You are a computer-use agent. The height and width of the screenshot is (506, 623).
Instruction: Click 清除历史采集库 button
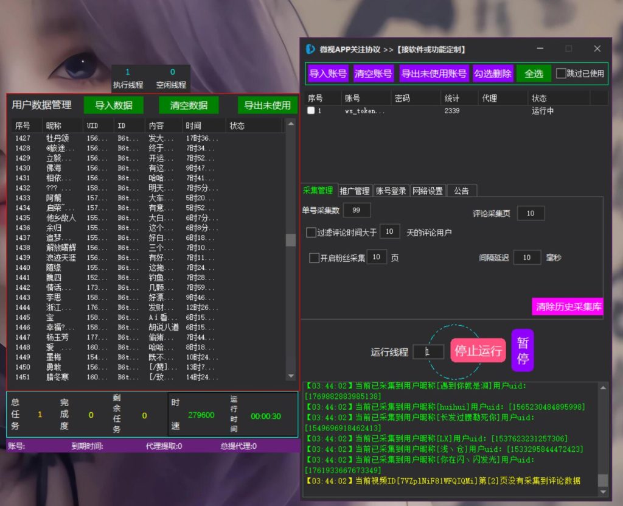point(568,307)
